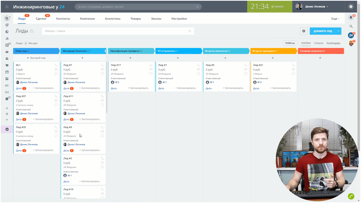This screenshot has height=203, width=361.
Task: Click the green phone call button
Action: click(x=351, y=196)
